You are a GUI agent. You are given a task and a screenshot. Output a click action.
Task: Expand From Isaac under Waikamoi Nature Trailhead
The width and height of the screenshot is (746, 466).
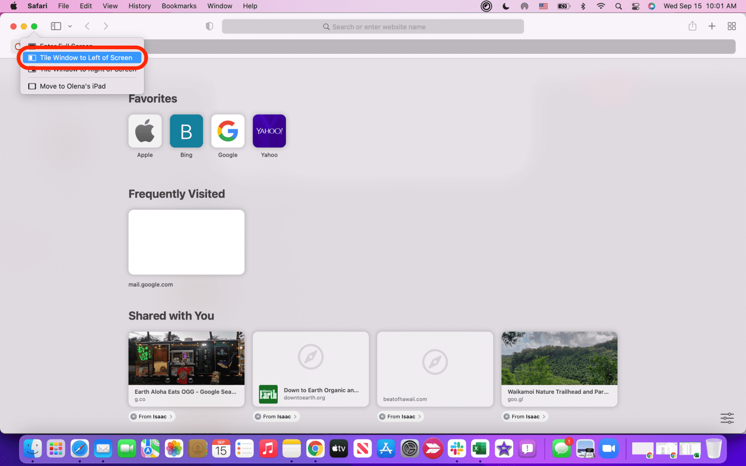pos(525,416)
